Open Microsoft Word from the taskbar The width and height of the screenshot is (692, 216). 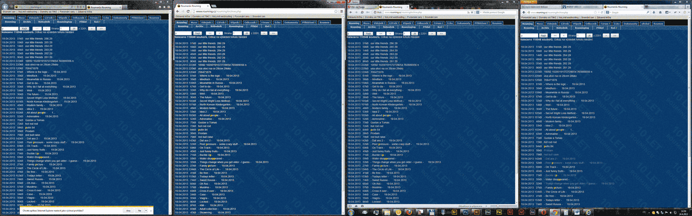coord(577,212)
